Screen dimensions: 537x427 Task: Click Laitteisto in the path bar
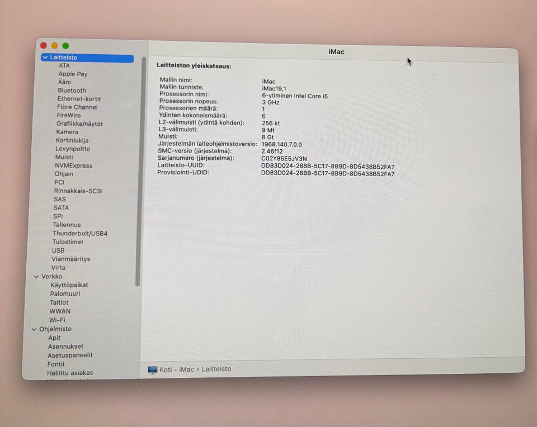click(216, 369)
